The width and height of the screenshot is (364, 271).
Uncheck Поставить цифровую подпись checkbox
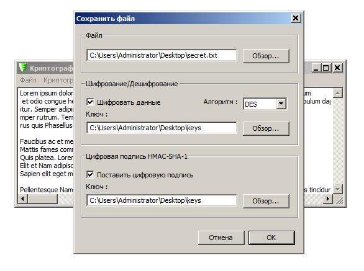(x=90, y=174)
